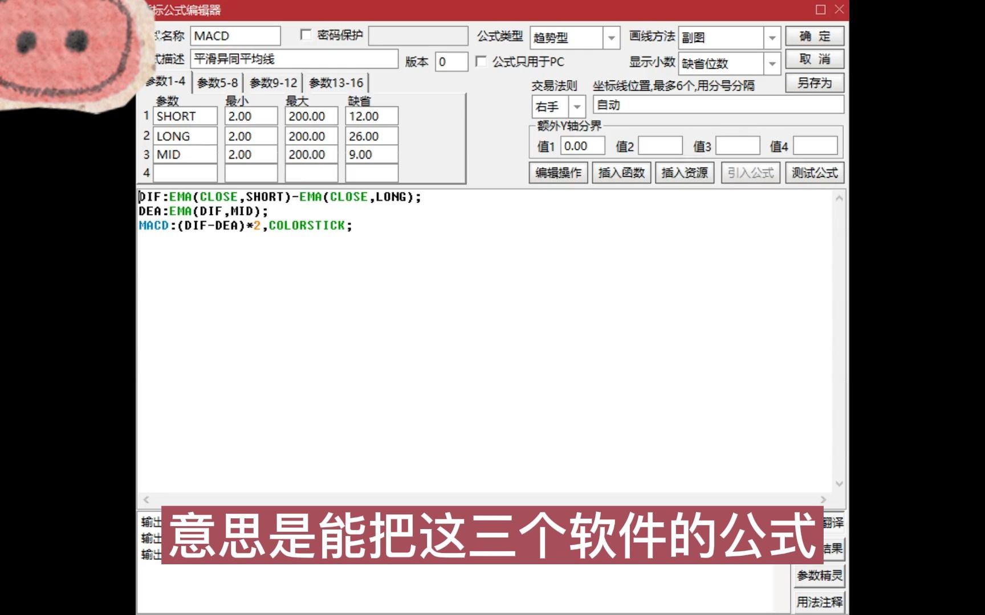
Task: Click 插入资源 to insert a resource
Action: pyautogui.click(x=684, y=173)
